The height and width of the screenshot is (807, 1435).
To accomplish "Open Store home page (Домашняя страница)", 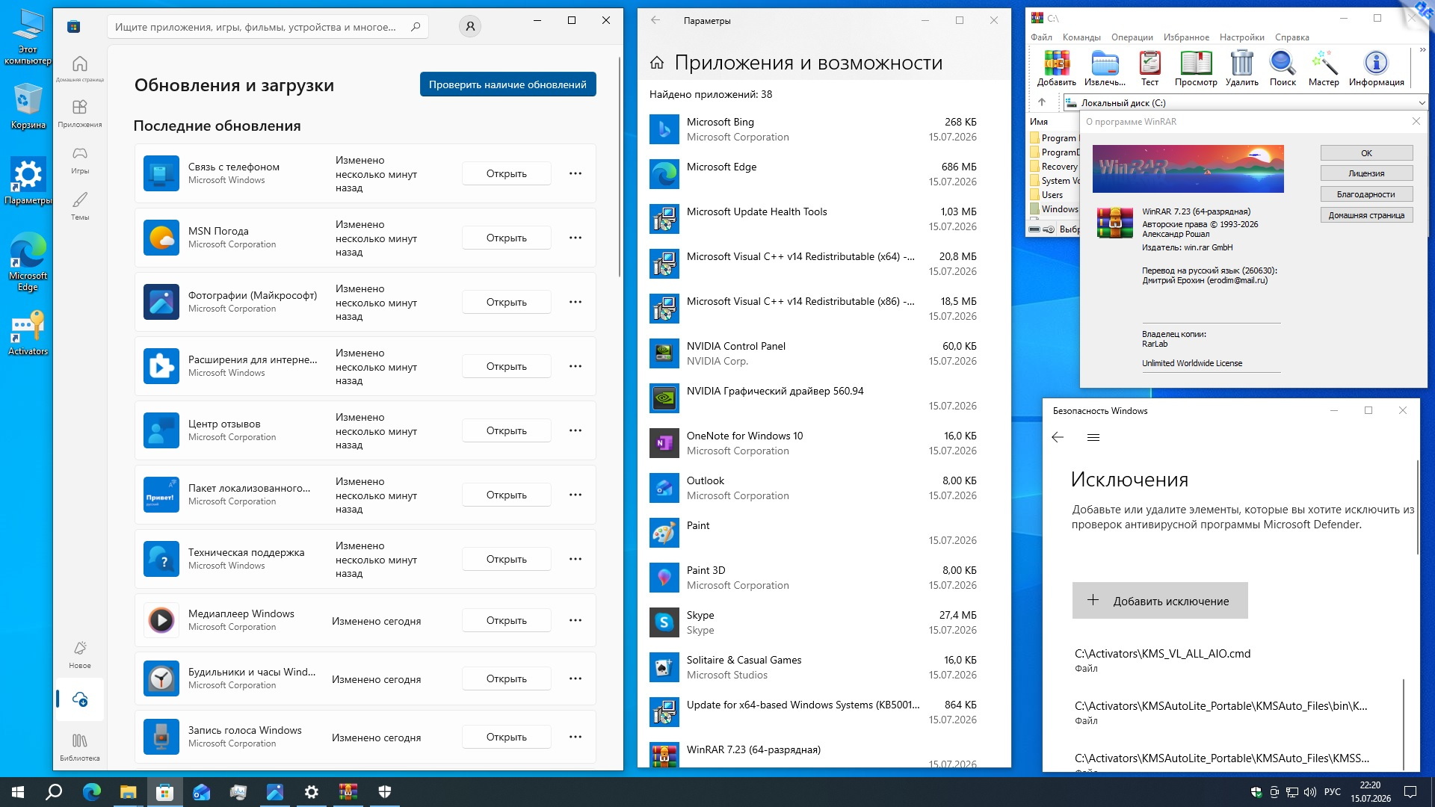I will (x=80, y=68).
